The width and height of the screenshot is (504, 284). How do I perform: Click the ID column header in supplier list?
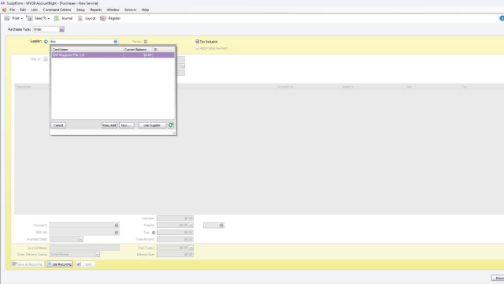click(164, 50)
